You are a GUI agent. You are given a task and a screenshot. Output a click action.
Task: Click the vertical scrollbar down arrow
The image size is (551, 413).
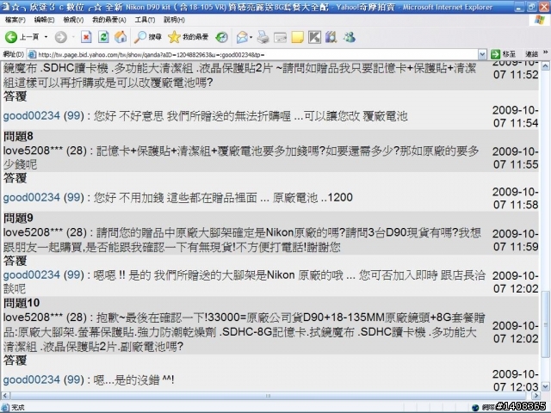click(545, 387)
